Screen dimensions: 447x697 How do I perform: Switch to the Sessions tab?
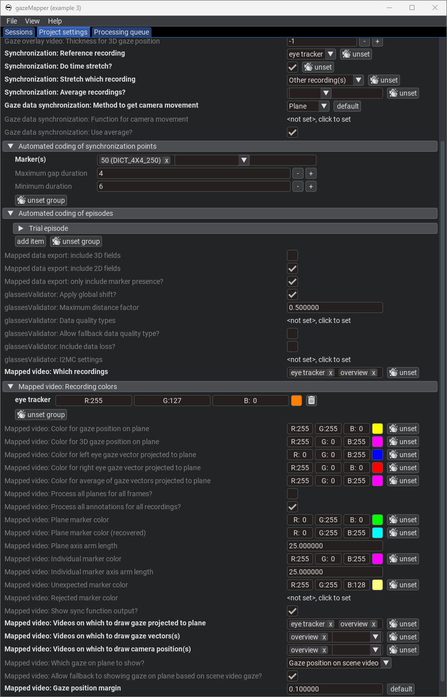tap(18, 32)
